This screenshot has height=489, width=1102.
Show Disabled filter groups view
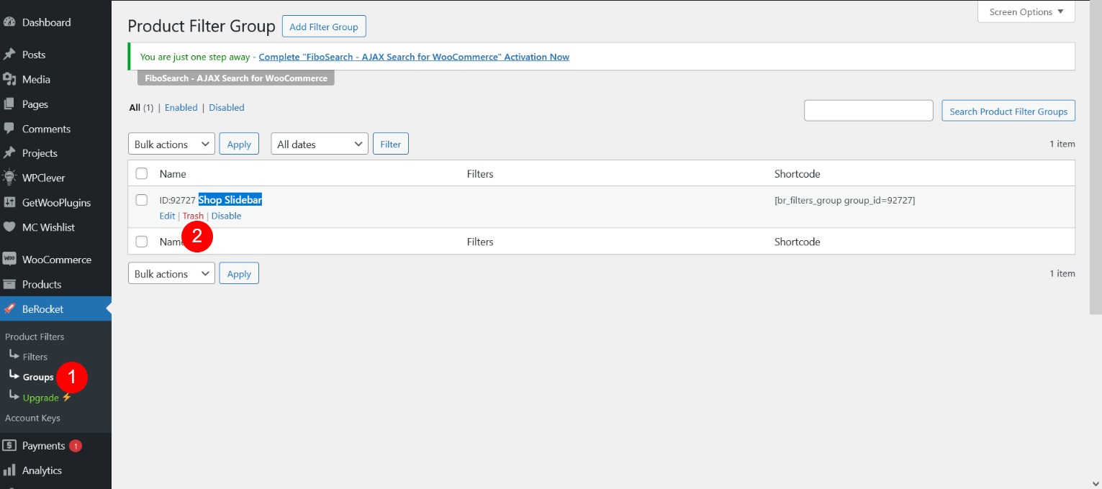click(x=227, y=107)
